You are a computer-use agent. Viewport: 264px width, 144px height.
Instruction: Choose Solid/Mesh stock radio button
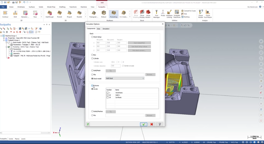coord(92,71)
